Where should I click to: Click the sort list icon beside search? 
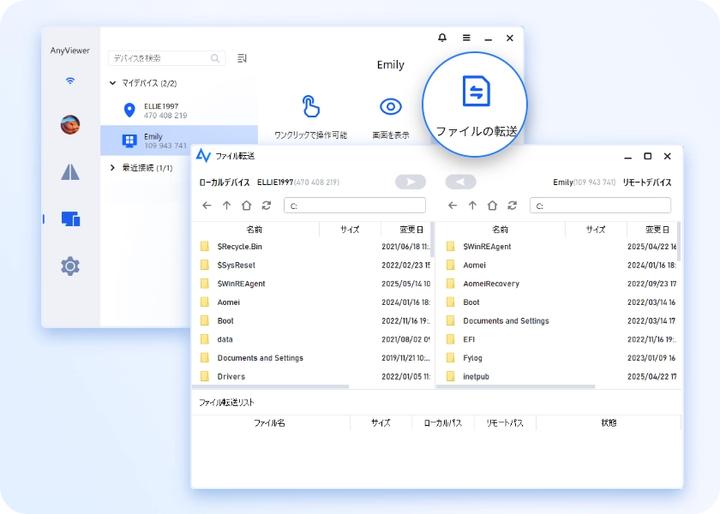[242, 58]
